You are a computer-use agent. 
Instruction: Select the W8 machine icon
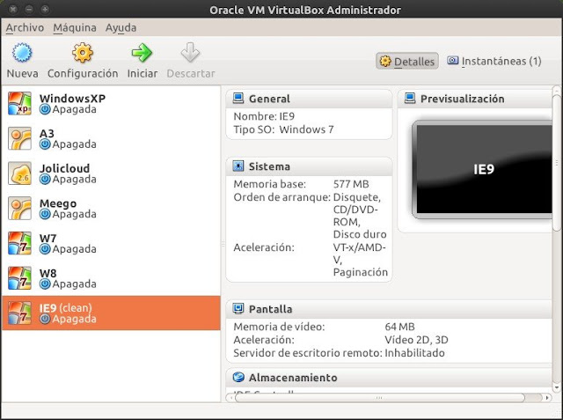coord(19,277)
